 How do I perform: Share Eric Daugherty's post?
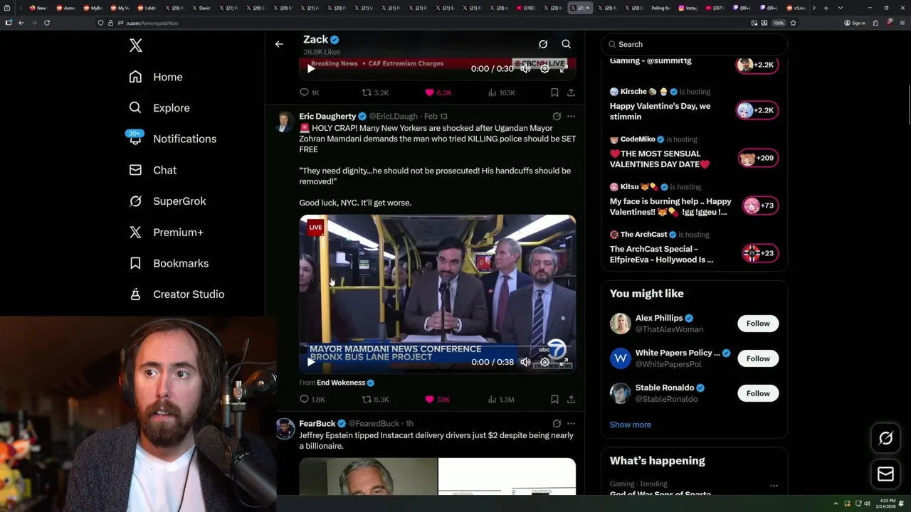click(571, 400)
